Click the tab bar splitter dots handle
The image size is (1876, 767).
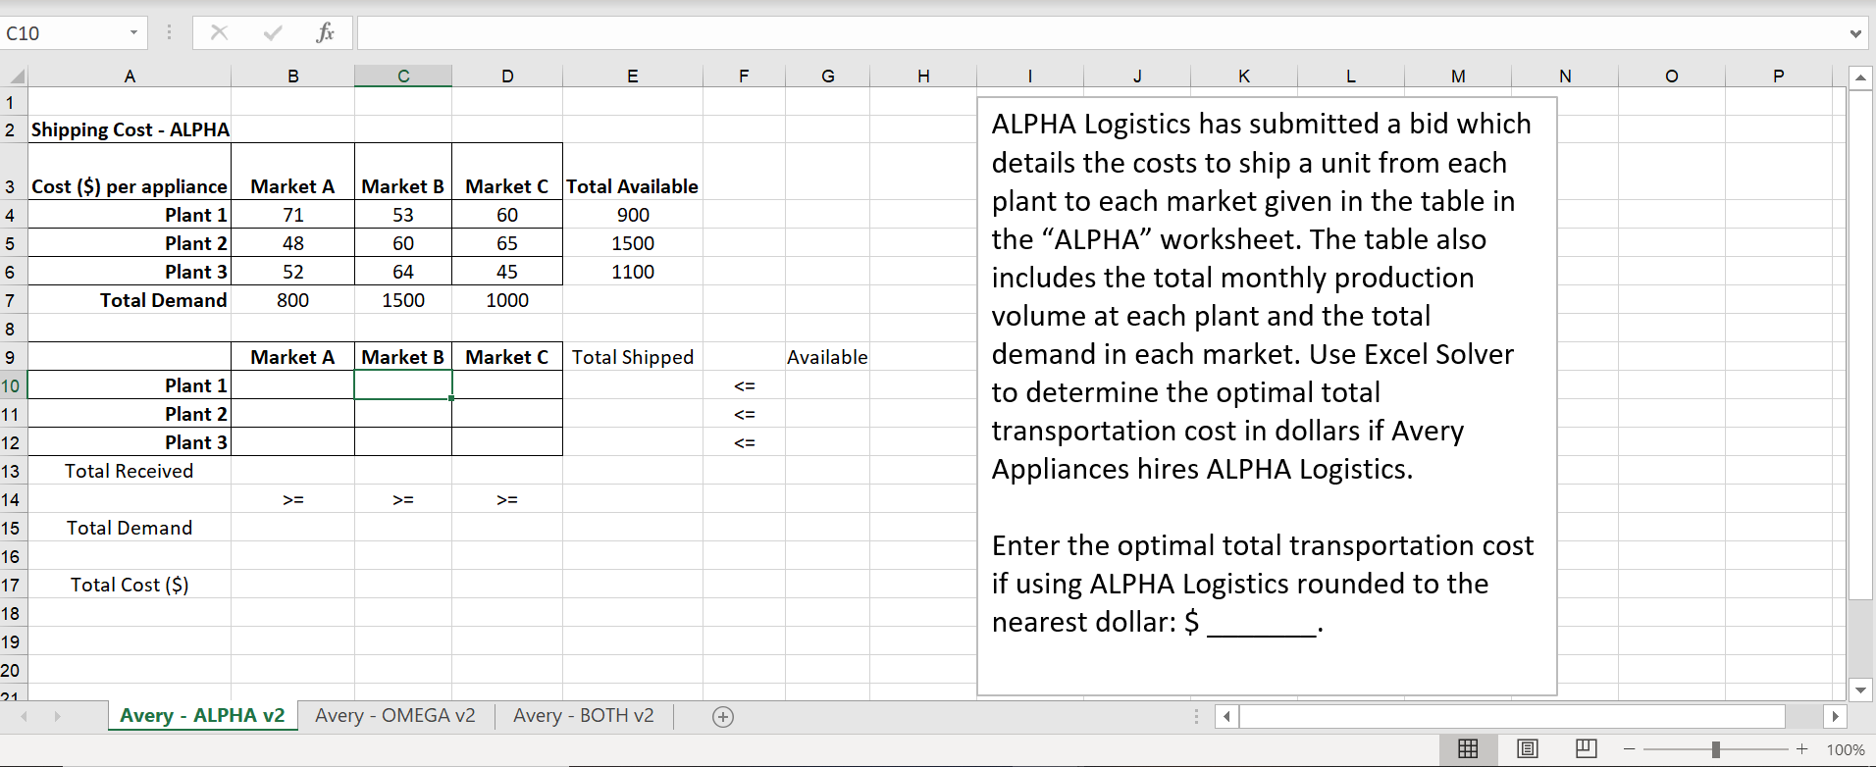tap(1196, 717)
